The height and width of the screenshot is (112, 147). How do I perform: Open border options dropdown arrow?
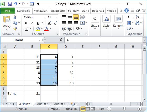point(30,29)
